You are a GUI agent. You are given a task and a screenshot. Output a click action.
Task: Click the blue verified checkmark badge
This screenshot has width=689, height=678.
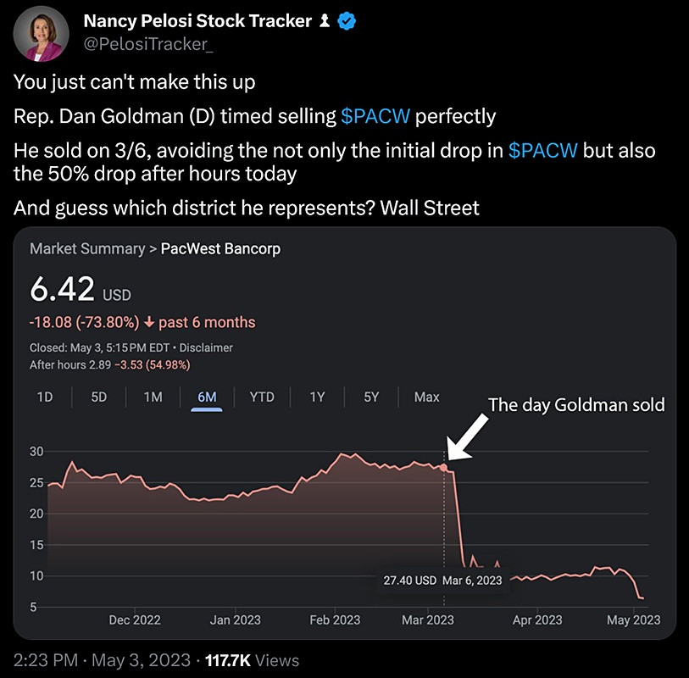click(x=347, y=21)
